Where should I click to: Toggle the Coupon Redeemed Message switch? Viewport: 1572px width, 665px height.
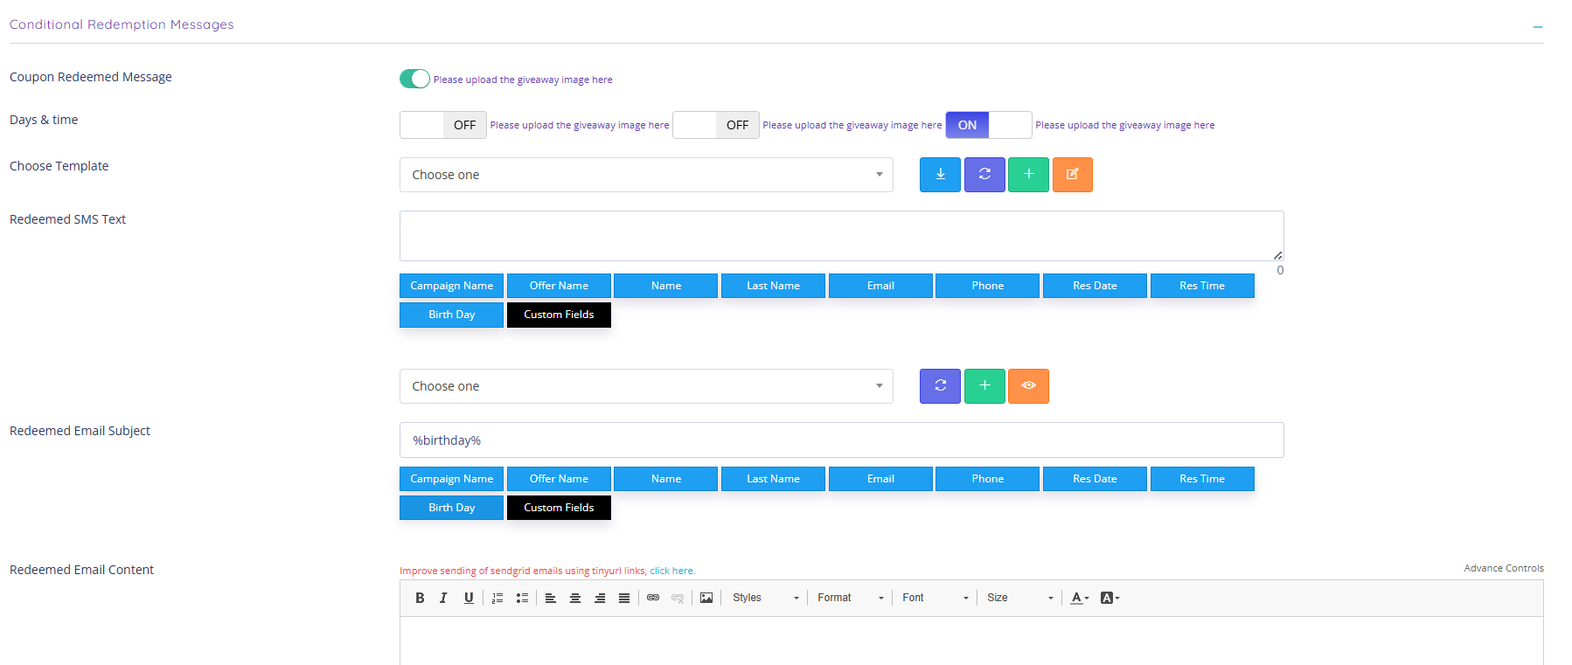click(415, 79)
